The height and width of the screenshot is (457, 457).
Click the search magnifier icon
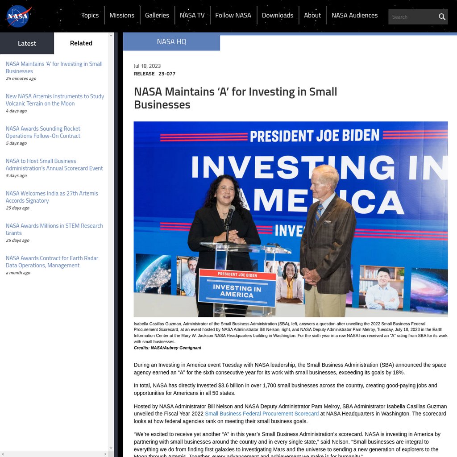tap(442, 17)
